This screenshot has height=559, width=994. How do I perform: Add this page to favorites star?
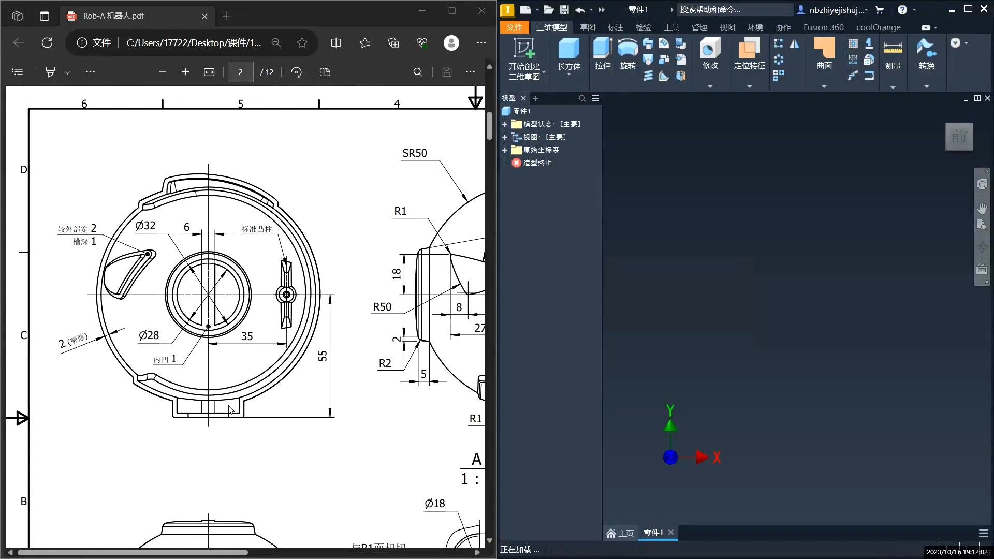point(302,43)
